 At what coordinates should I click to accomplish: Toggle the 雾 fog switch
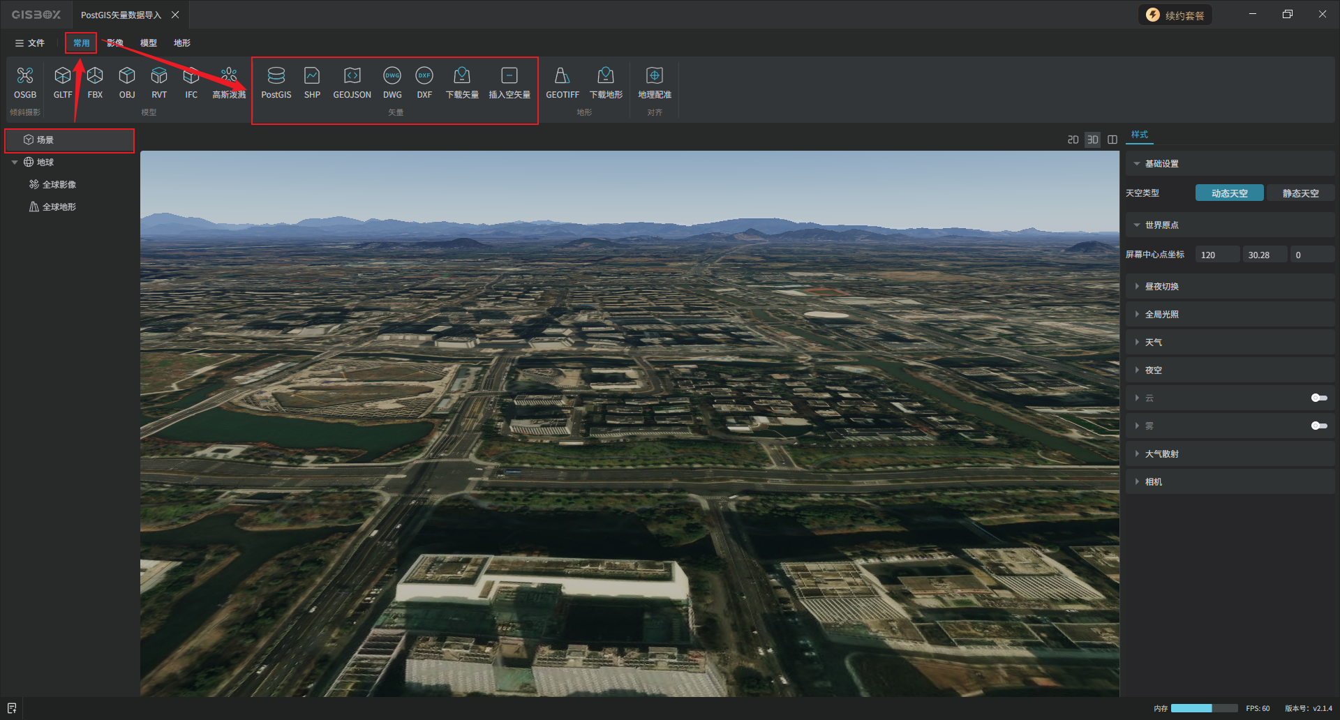click(1318, 426)
